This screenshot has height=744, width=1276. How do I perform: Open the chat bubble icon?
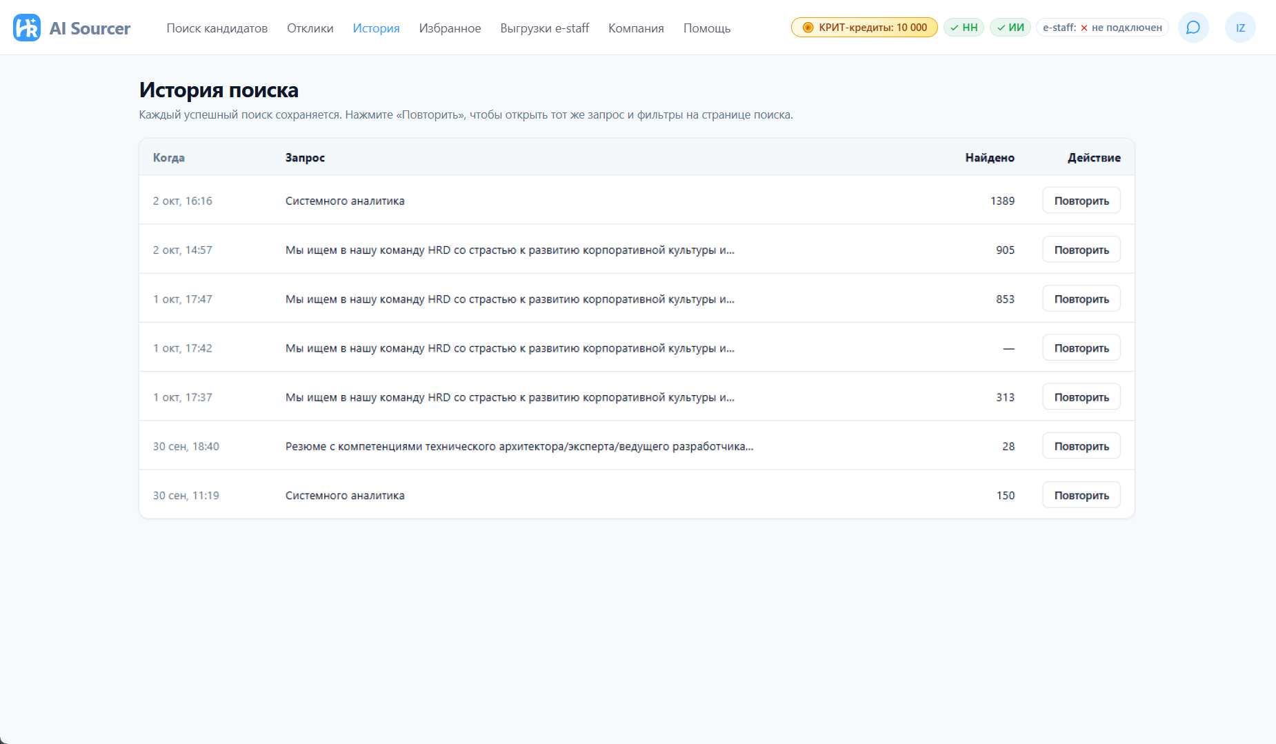pos(1193,28)
